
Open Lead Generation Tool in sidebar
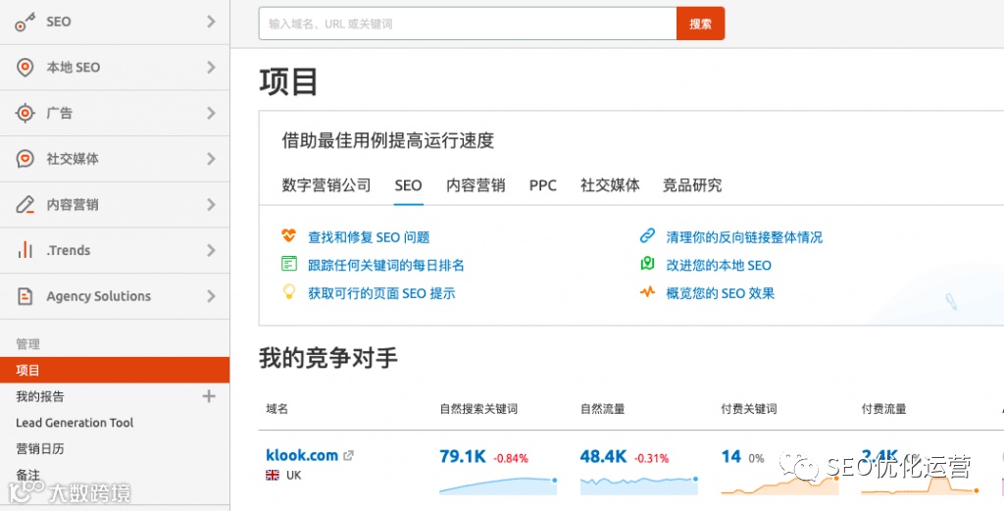pyautogui.click(x=75, y=423)
